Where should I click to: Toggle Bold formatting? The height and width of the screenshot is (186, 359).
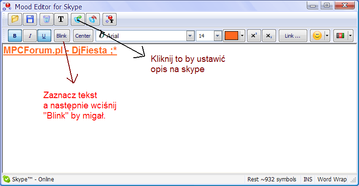click(x=15, y=36)
